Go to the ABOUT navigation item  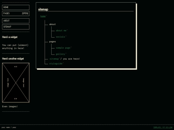point(16,21)
